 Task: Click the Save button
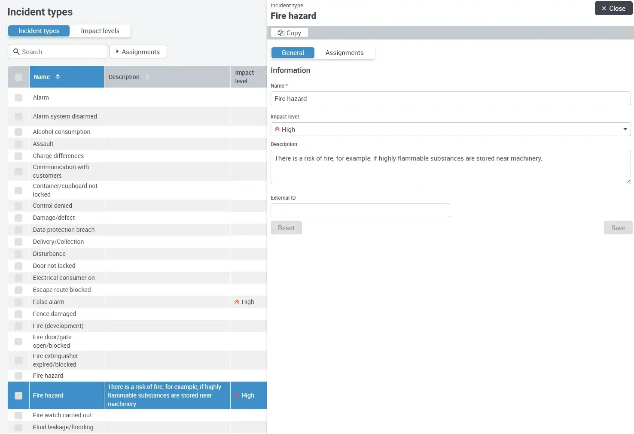coord(618,228)
